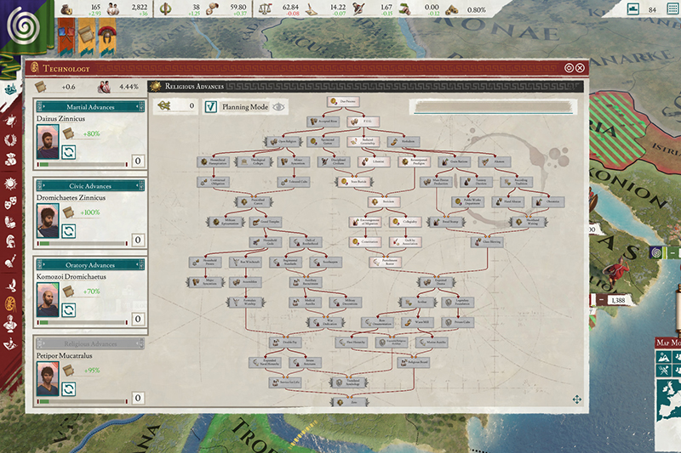The width and height of the screenshot is (681, 453).
Task: Switch to the Religious Advances tab
Action: [x=90, y=343]
